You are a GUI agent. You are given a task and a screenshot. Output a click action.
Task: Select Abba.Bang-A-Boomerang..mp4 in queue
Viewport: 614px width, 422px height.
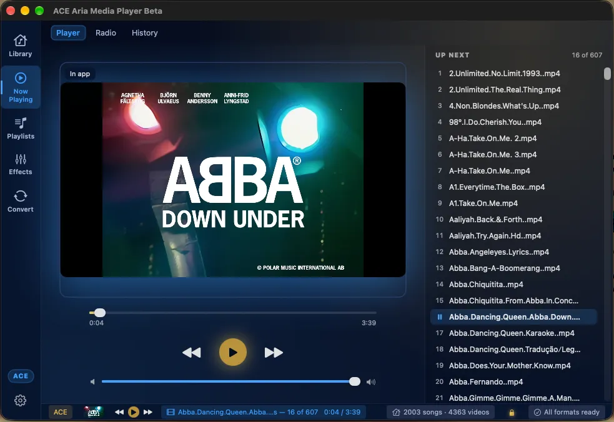tap(513, 268)
